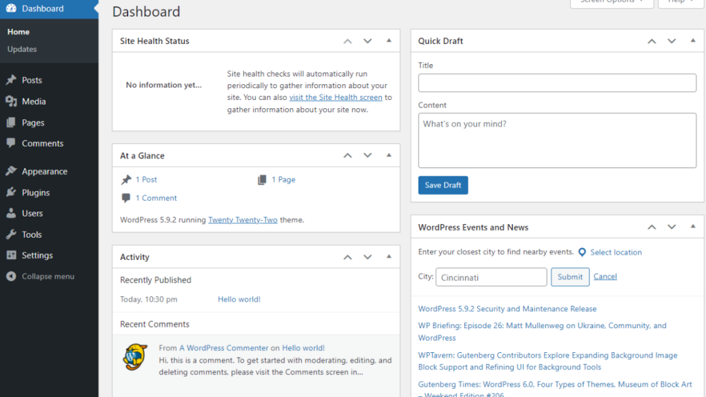Select Home under Dashboard menu

tap(18, 31)
